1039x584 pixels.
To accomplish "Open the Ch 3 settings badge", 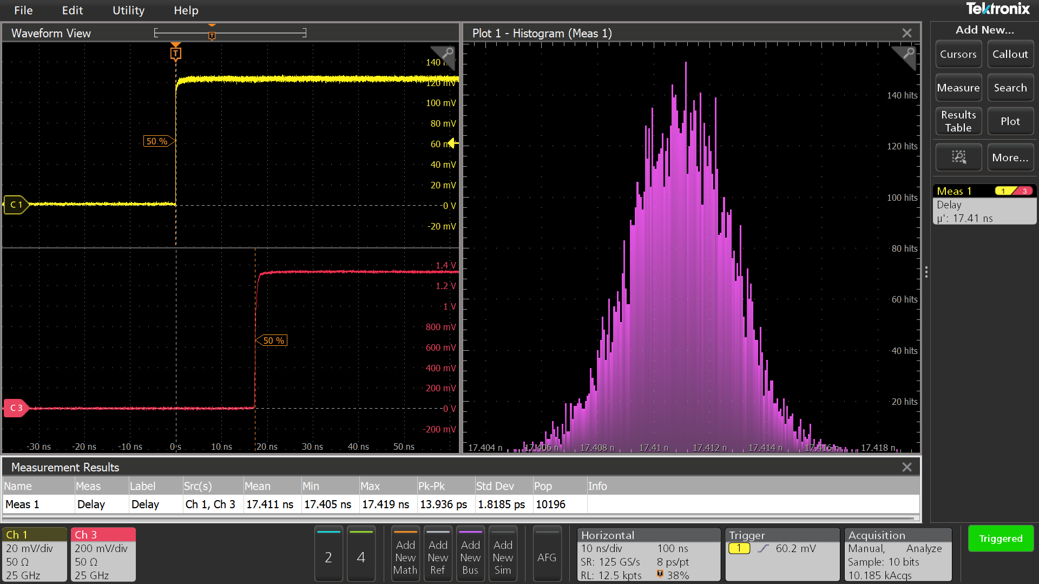I will point(103,555).
